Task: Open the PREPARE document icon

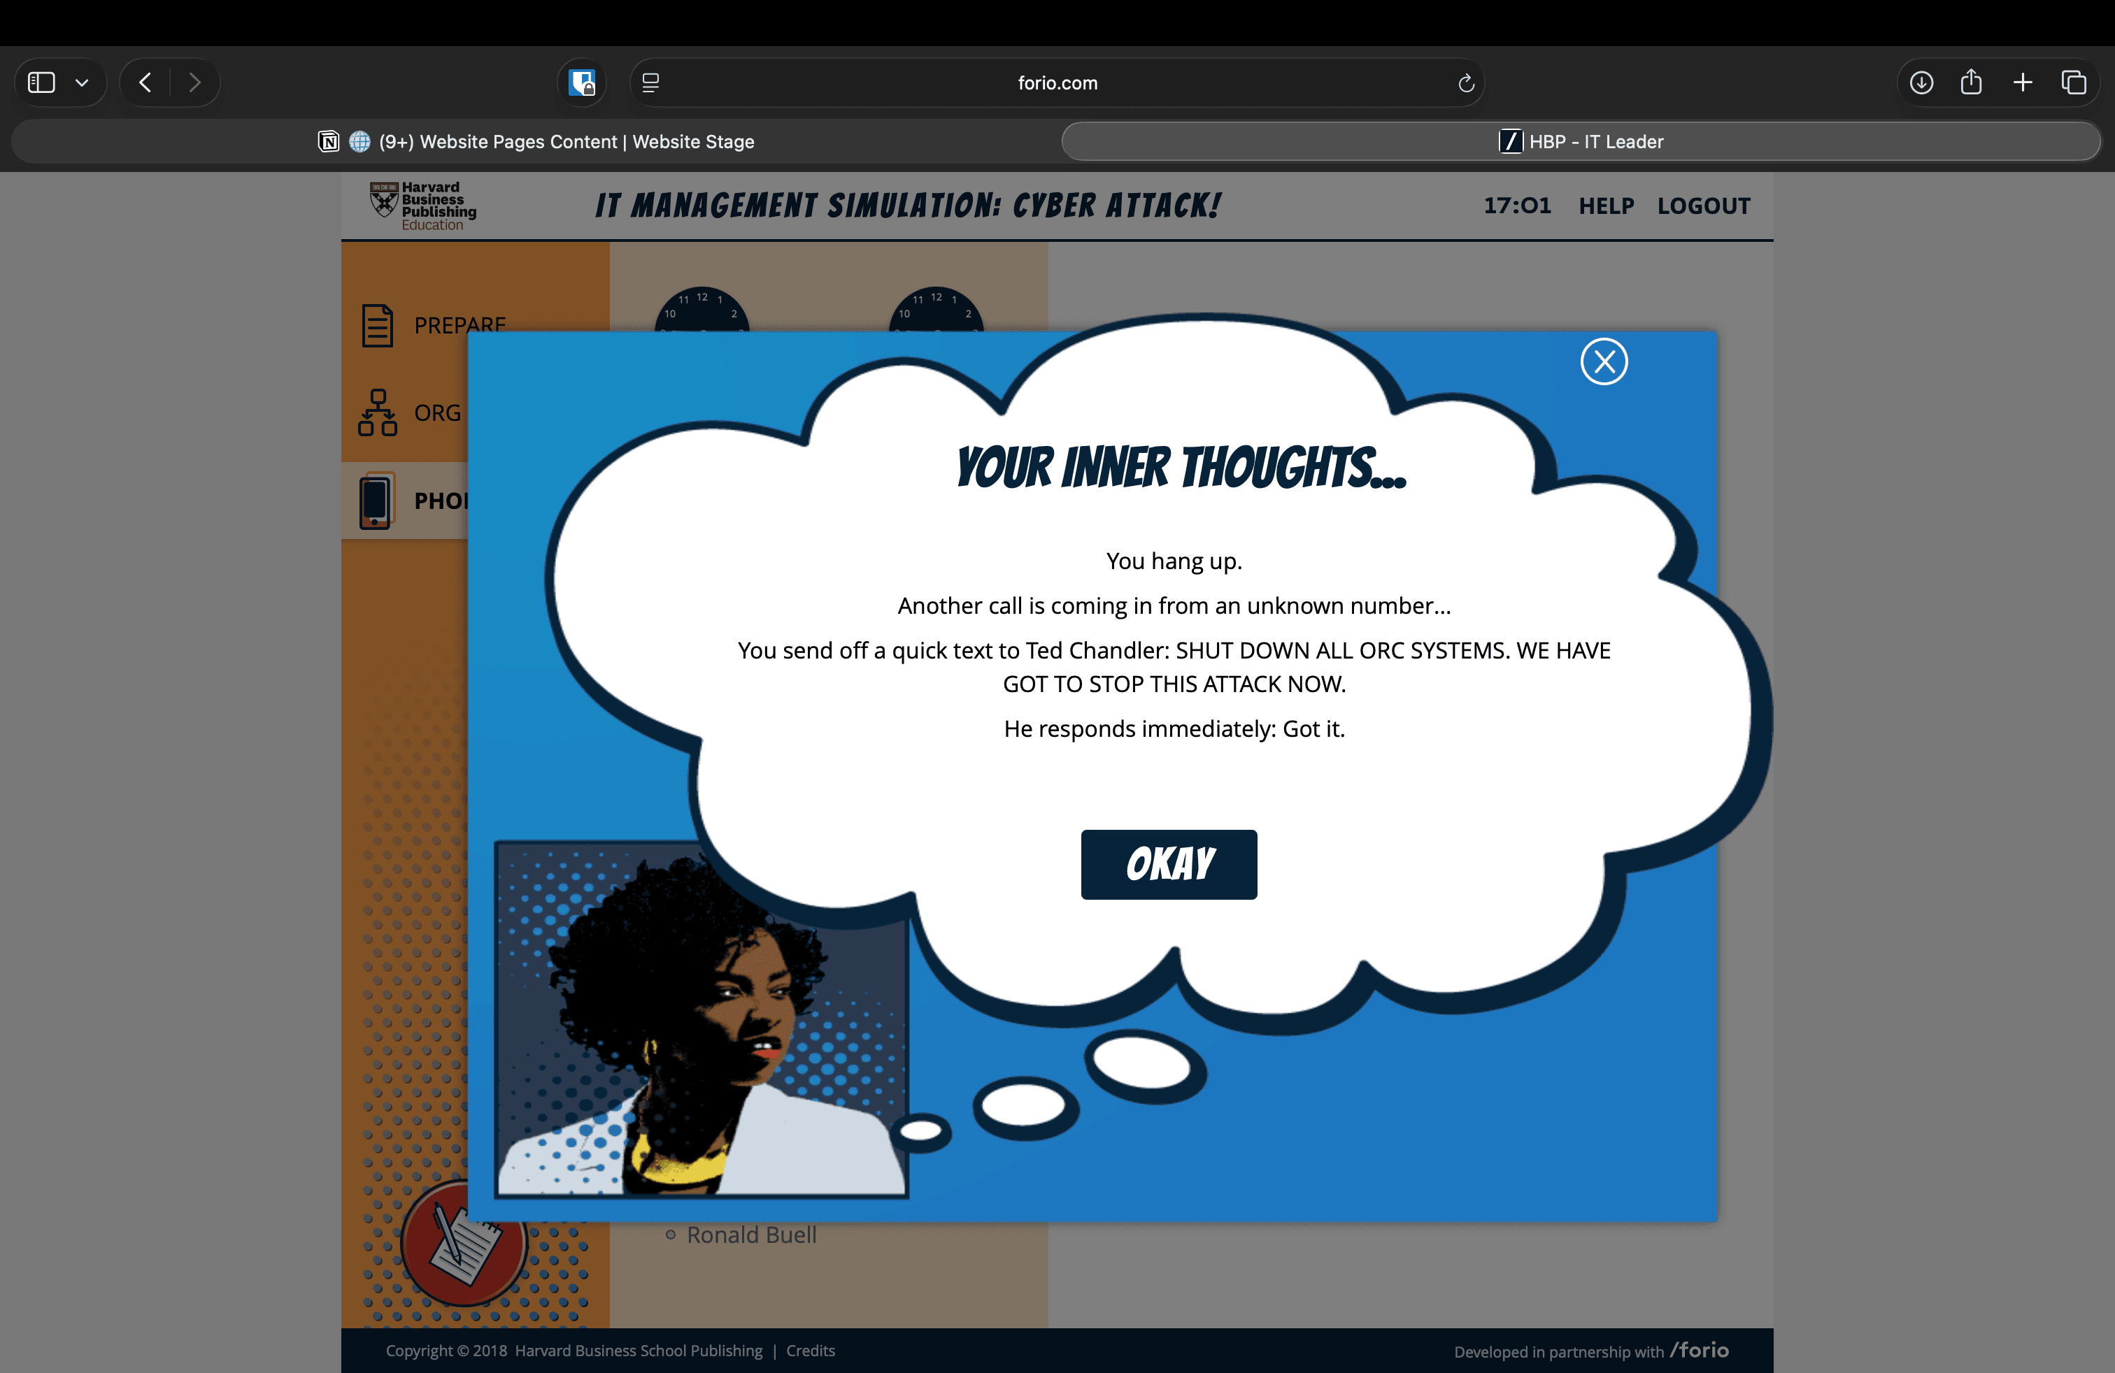Action: (377, 325)
